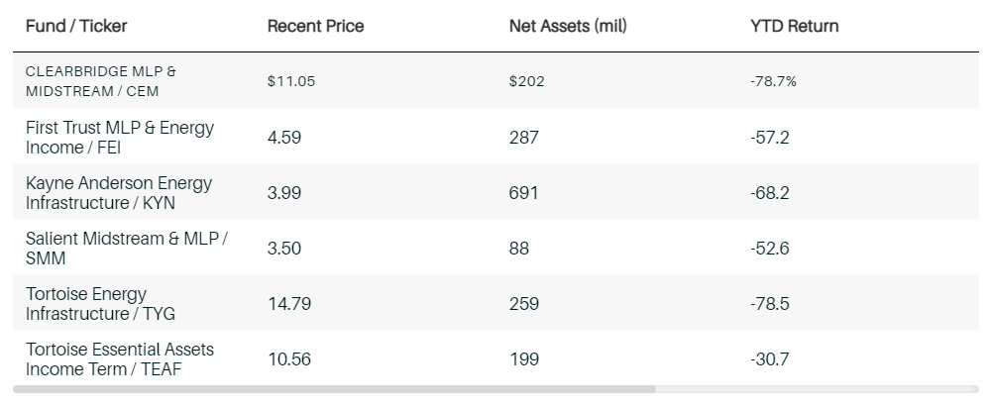
Task: Select the Salient Midstream & MLP / SMM fund name
Action: tap(126, 249)
